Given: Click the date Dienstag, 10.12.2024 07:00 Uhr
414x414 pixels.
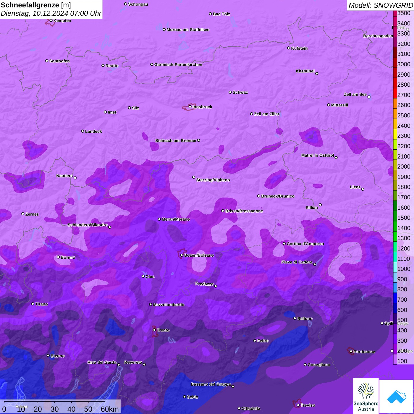Looking at the screenshot, I should (51, 13).
